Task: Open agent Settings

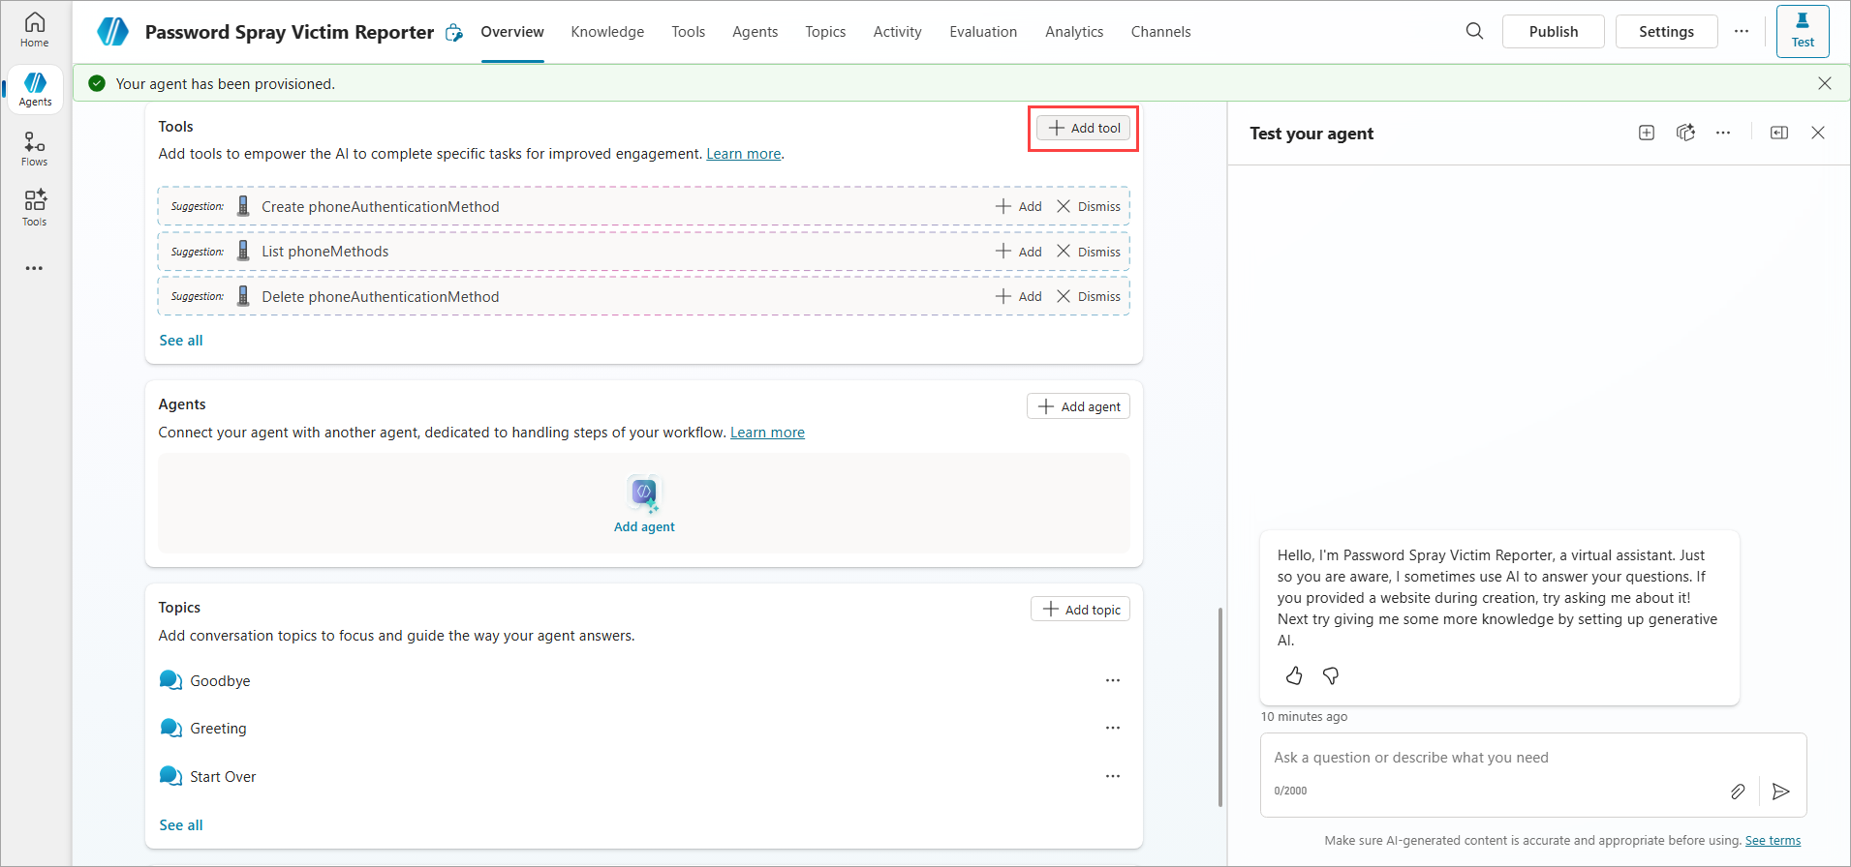Action: tap(1667, 31)
